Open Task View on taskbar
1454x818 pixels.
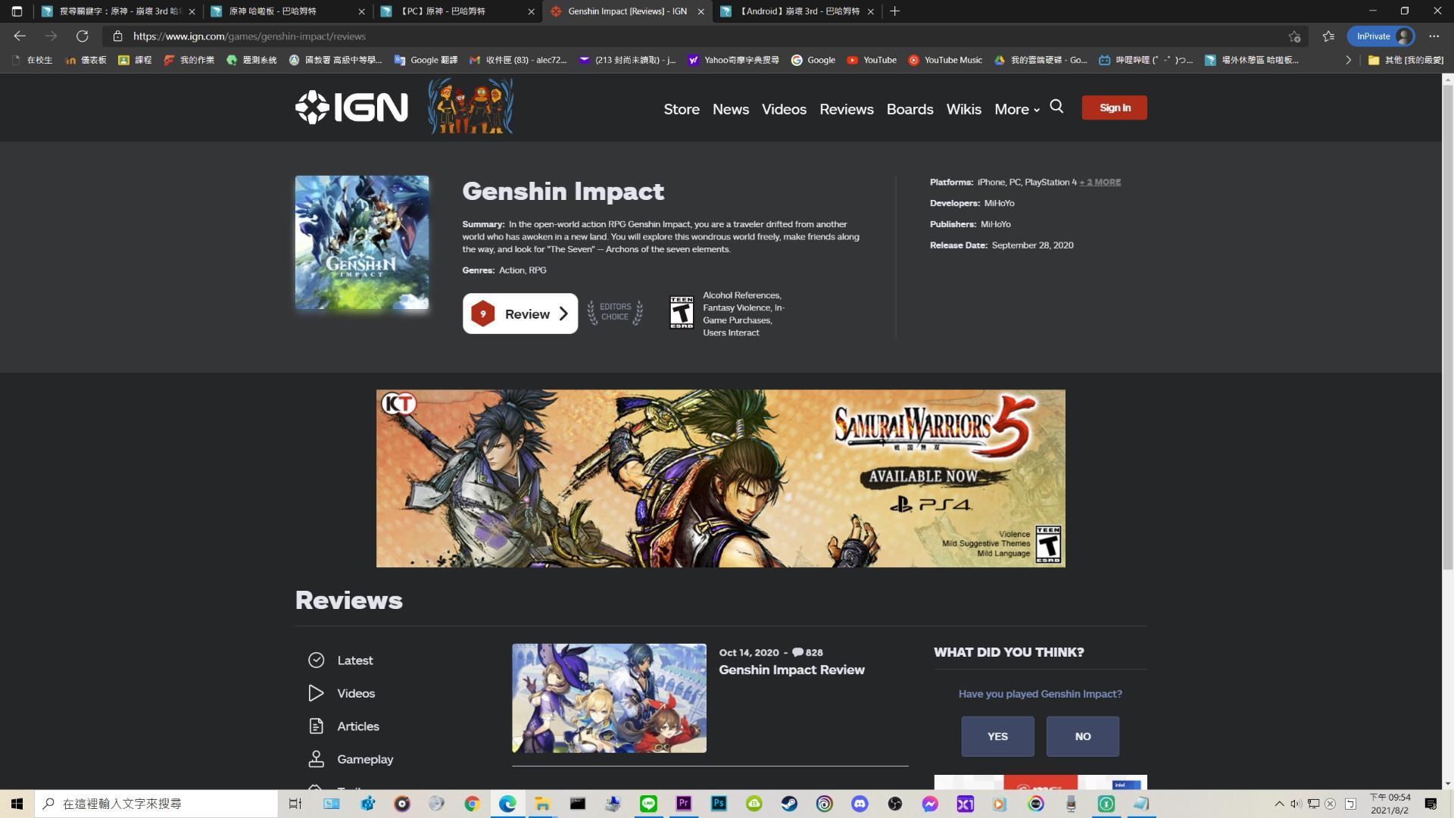295,804
